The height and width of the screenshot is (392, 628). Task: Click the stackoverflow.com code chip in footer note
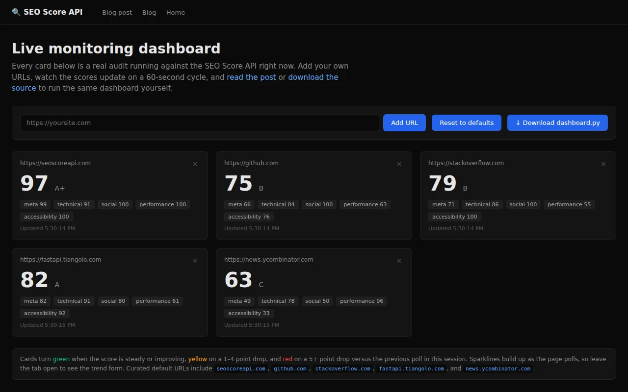tap(343, 368)
